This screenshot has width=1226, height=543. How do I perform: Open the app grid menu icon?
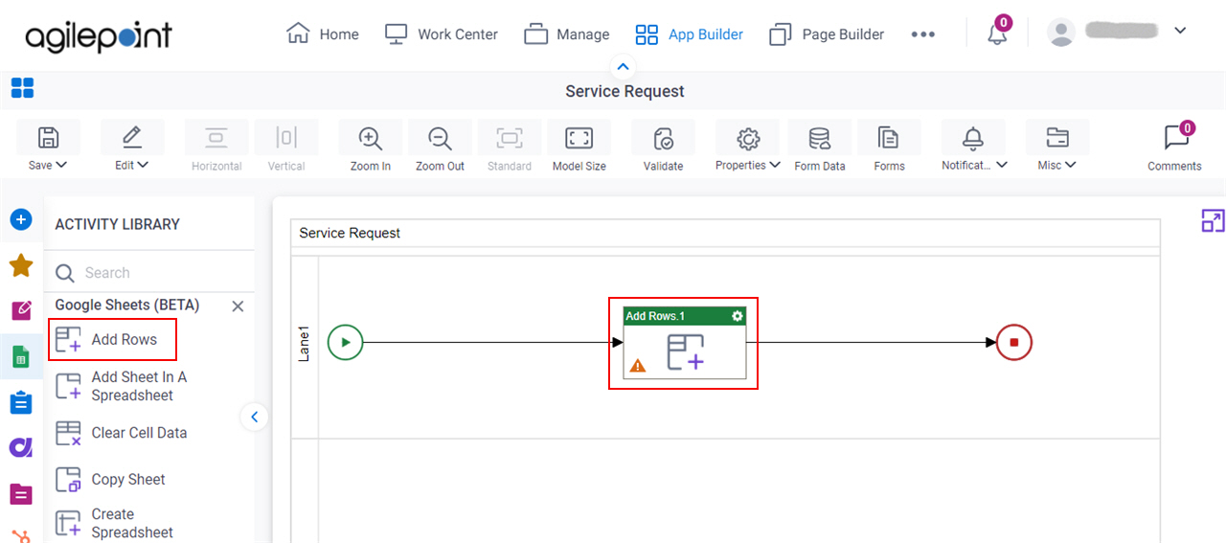(22, 89)
